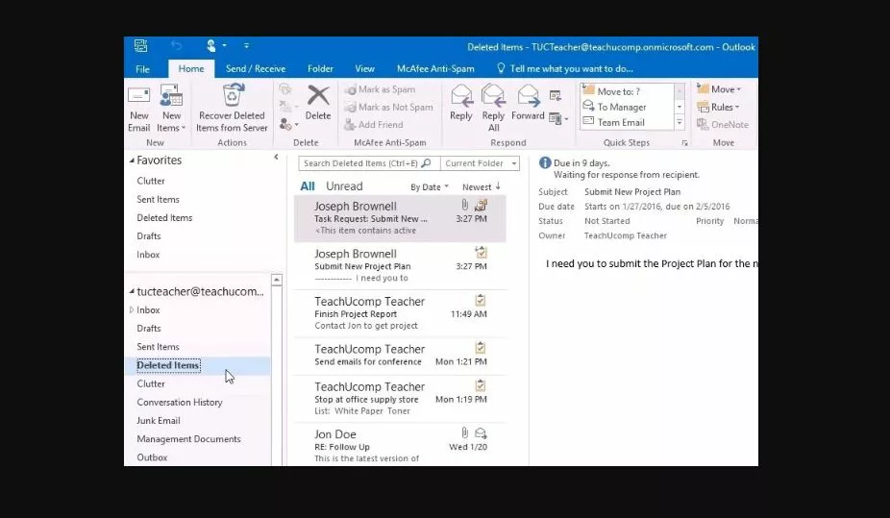Switch to the Home tab
Image resolution: width=890 pixels, height=518 pixels.
pos(191,68)
